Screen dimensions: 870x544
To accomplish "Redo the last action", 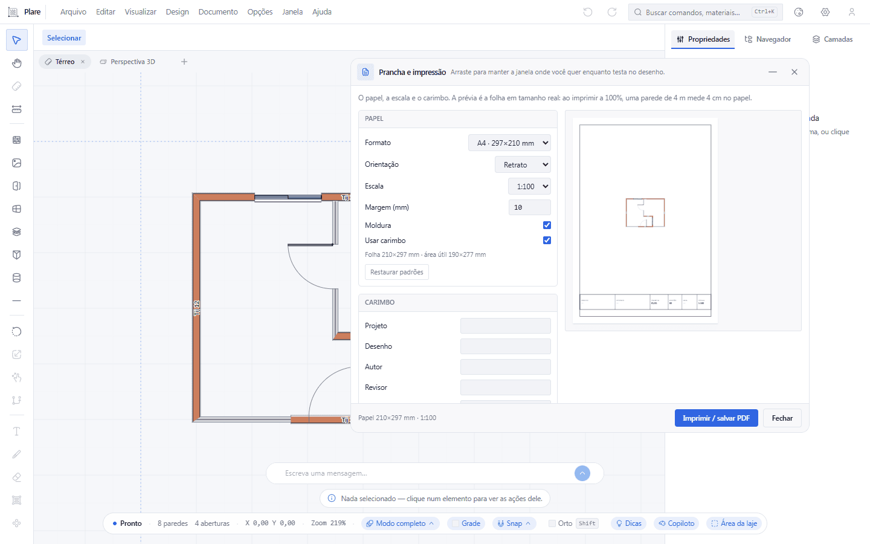I will [612, 12].
